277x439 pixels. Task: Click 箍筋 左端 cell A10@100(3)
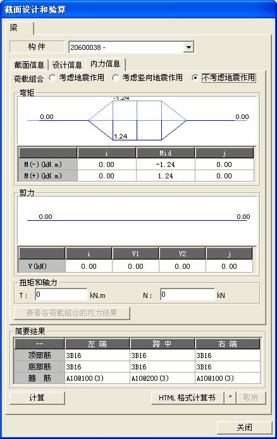point(97,378)
